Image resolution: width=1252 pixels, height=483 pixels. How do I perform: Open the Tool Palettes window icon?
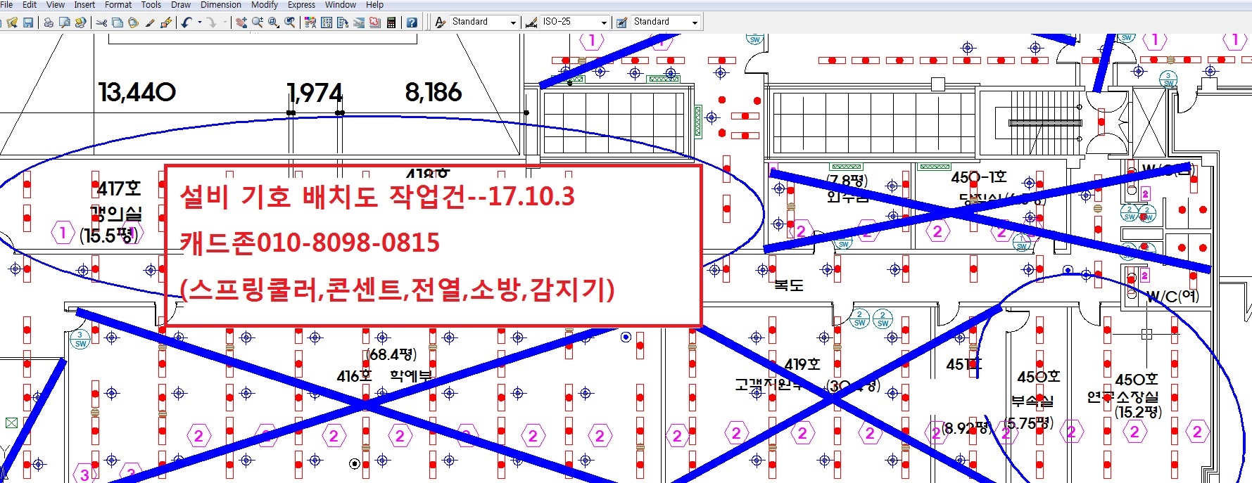click(x=343, y=22)
